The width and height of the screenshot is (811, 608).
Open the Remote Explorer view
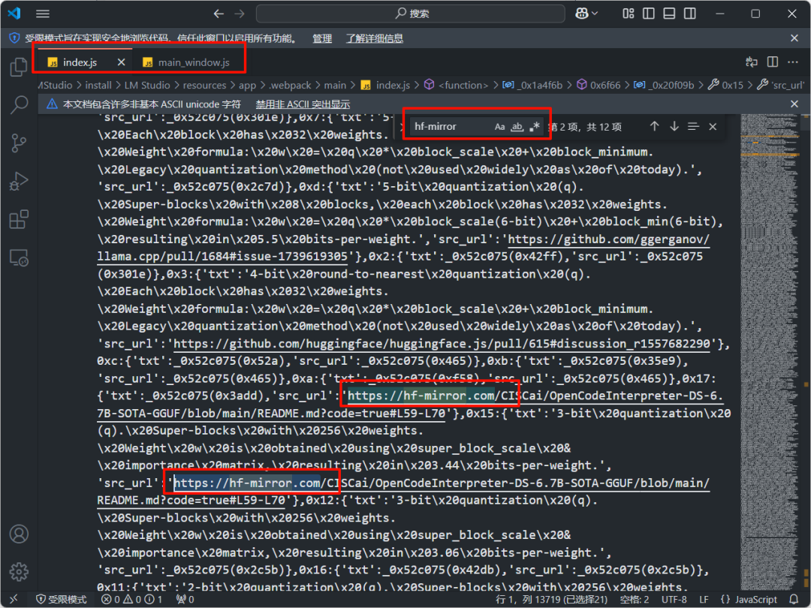tap(18, 257)
